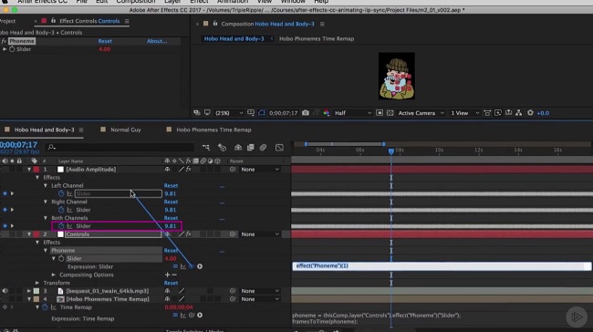Viewport: 593px width, 332px height.
Task: Click About... link for Phoneme effect
Action: pos(157,41)
